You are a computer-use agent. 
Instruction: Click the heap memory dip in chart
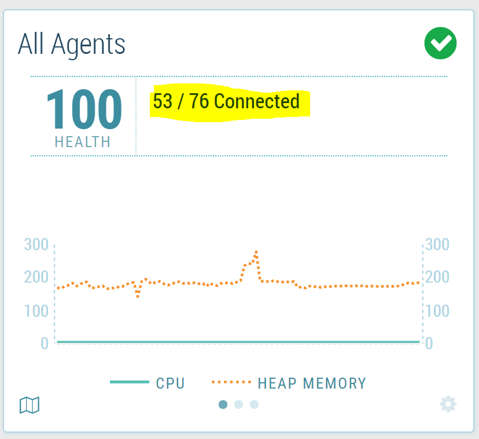point(138,297)
